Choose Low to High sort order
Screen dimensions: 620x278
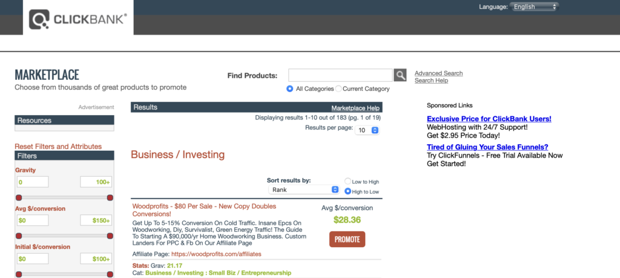(348, 181)
